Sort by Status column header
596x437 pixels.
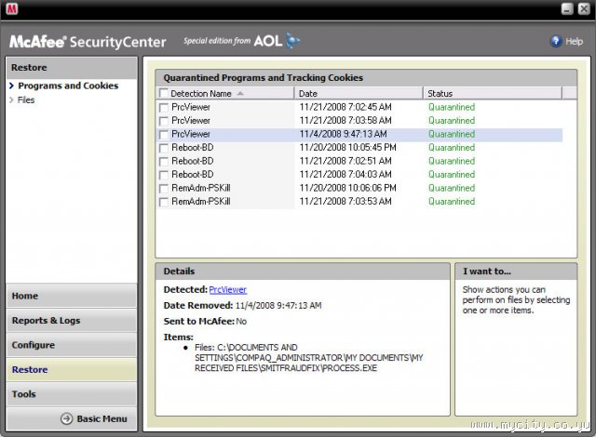coord(493,93)
